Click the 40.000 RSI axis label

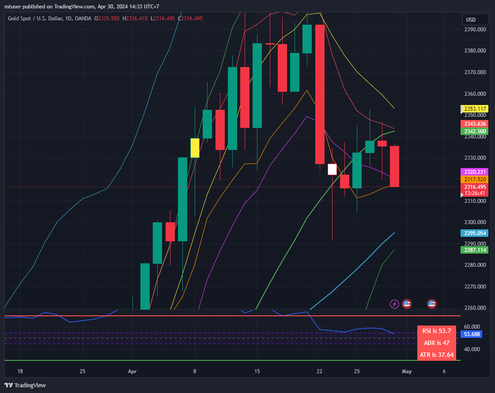coord(472,349)
